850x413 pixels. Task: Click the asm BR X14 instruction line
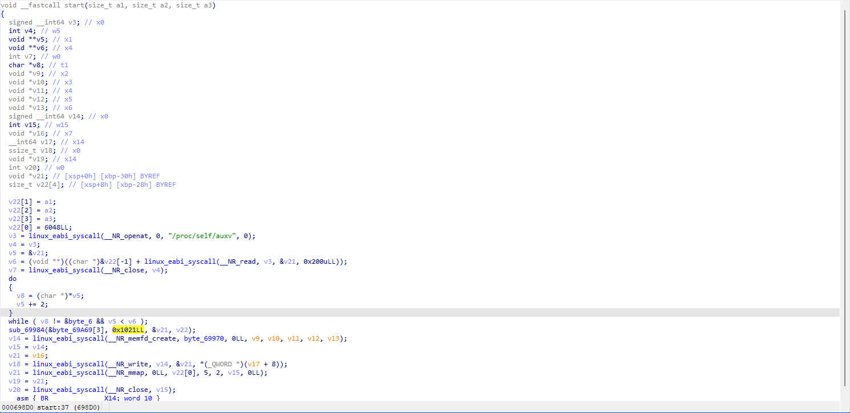(46, 398)
